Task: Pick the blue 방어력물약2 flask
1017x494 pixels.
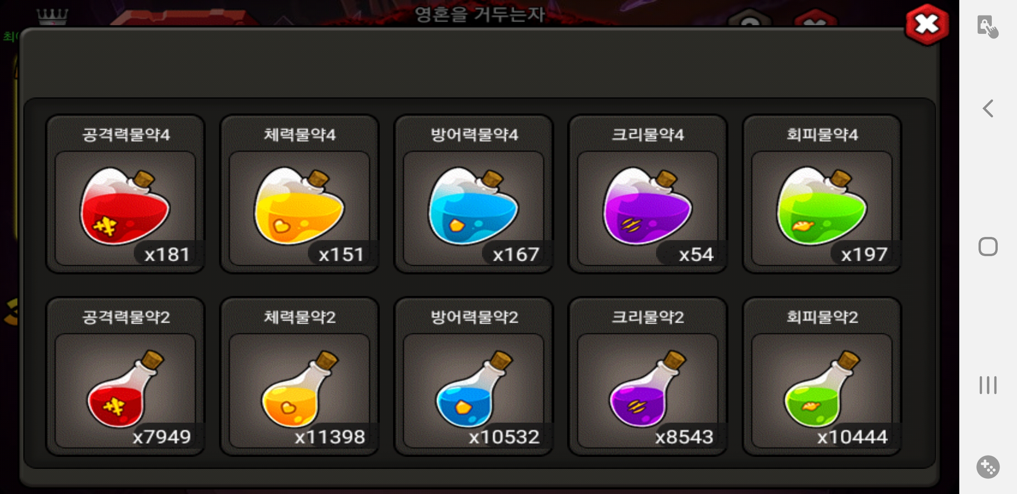Action: point(473,389)
